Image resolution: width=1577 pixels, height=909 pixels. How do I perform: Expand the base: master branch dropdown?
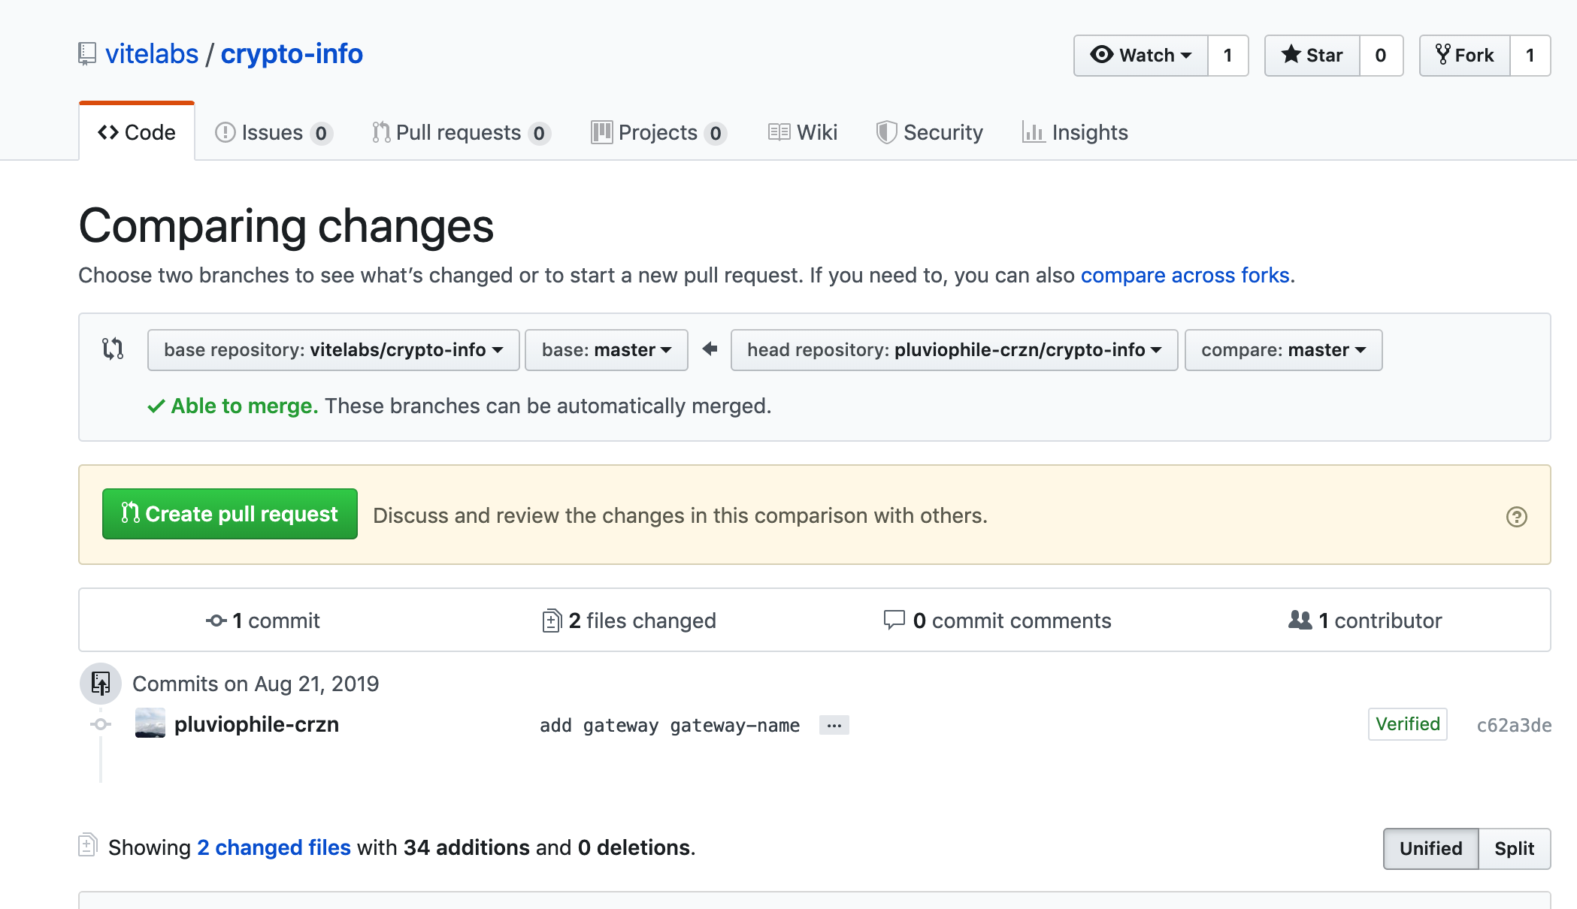[607, 350]
